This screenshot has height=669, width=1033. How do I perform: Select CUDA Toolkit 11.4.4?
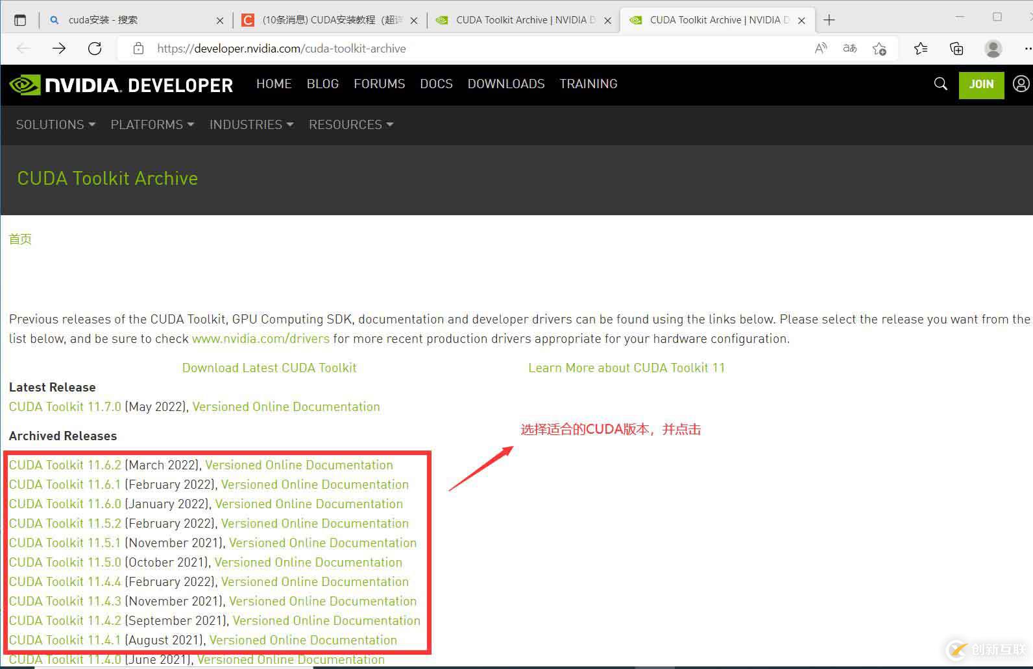(65, 581)
